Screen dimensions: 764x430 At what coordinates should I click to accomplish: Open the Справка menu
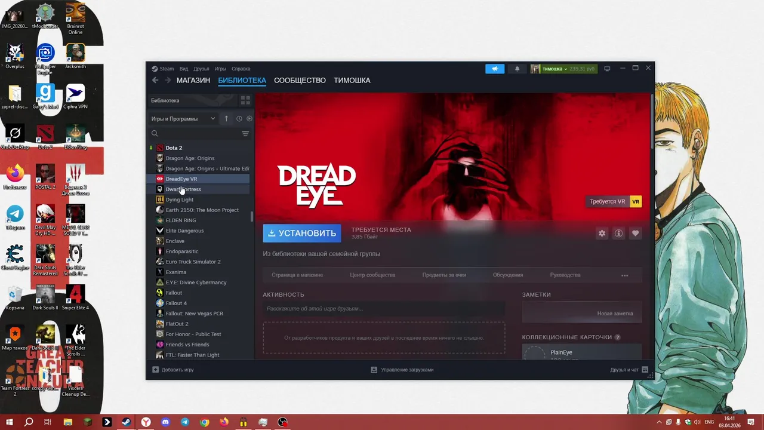click(x=241, y=69)
